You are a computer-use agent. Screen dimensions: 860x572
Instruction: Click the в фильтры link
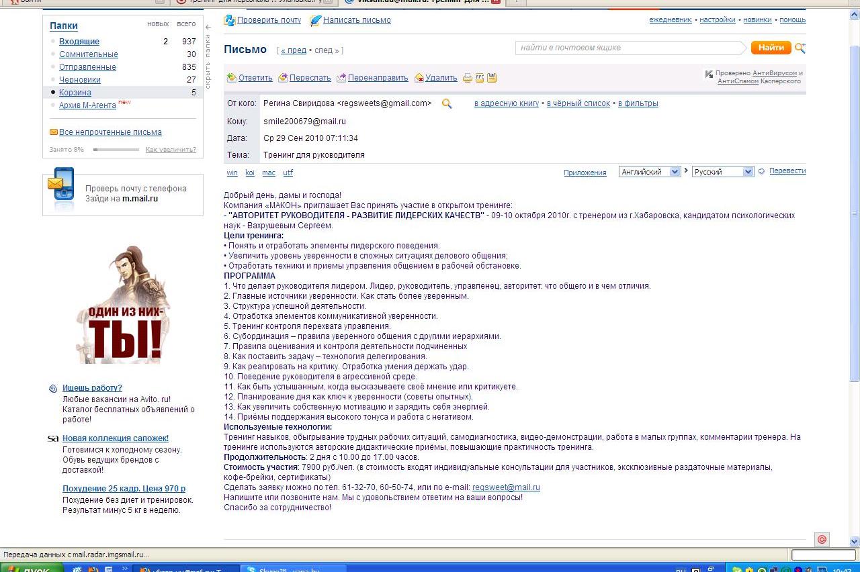pos(638,103)
